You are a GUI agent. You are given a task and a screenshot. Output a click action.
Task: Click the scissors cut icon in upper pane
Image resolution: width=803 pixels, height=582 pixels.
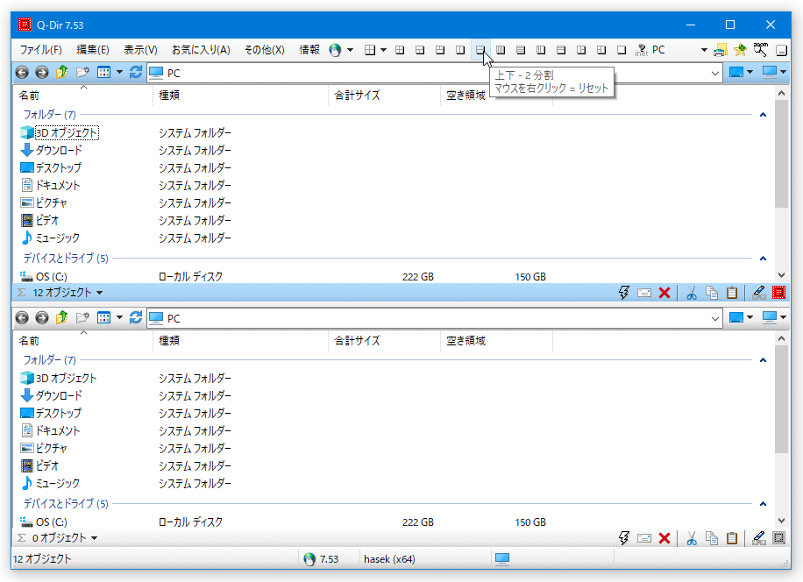pos(692,293)
